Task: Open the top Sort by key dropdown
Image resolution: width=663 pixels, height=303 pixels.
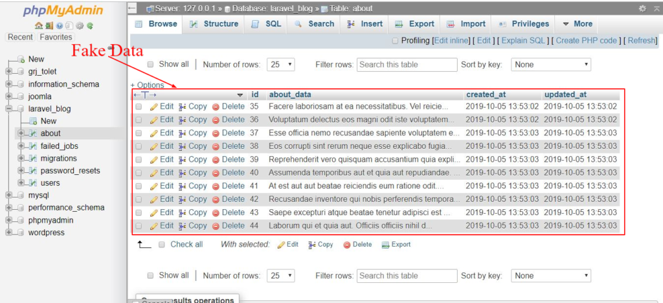Action: [x=550, y=65]
